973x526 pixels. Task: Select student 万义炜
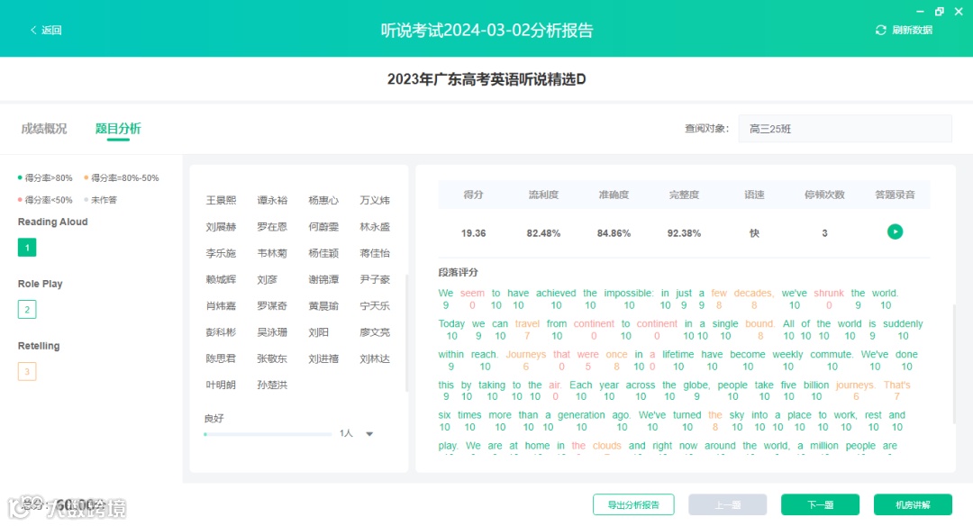point(375,200)
